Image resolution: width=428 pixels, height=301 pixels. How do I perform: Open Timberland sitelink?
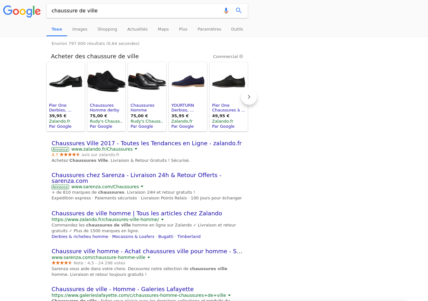click(189, 237)
